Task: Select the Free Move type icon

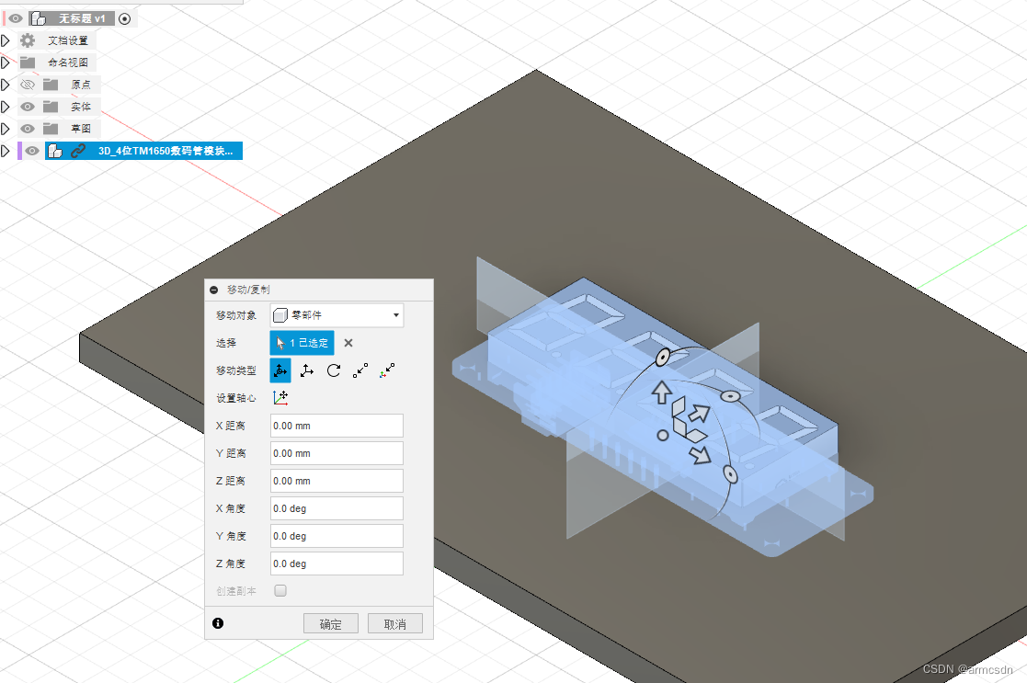Action: click(280, 370)
